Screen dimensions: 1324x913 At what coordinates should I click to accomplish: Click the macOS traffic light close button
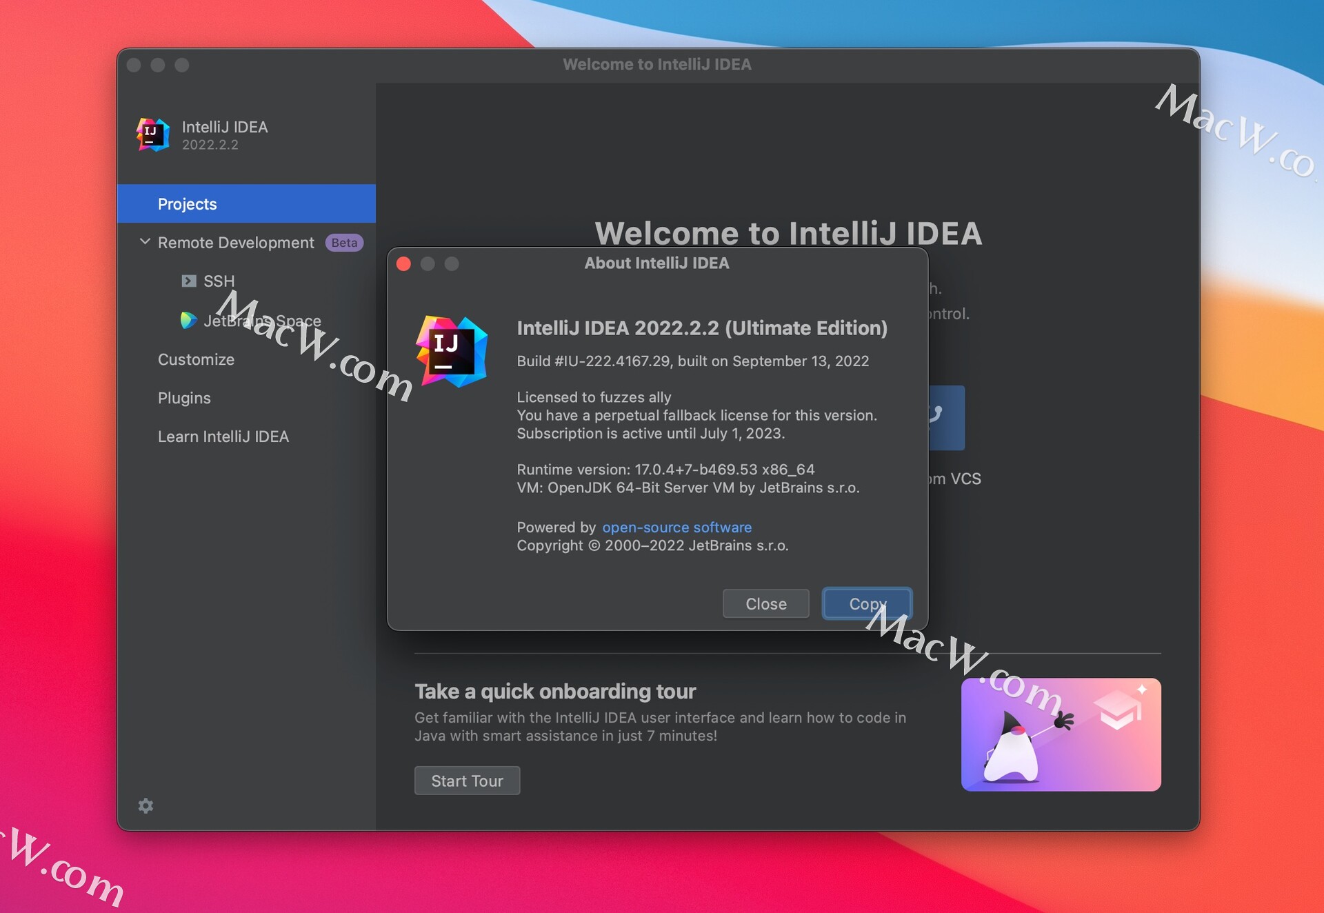click(403, 263)
